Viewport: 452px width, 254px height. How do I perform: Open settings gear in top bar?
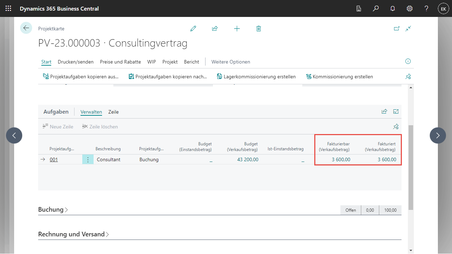pos(410,8)
